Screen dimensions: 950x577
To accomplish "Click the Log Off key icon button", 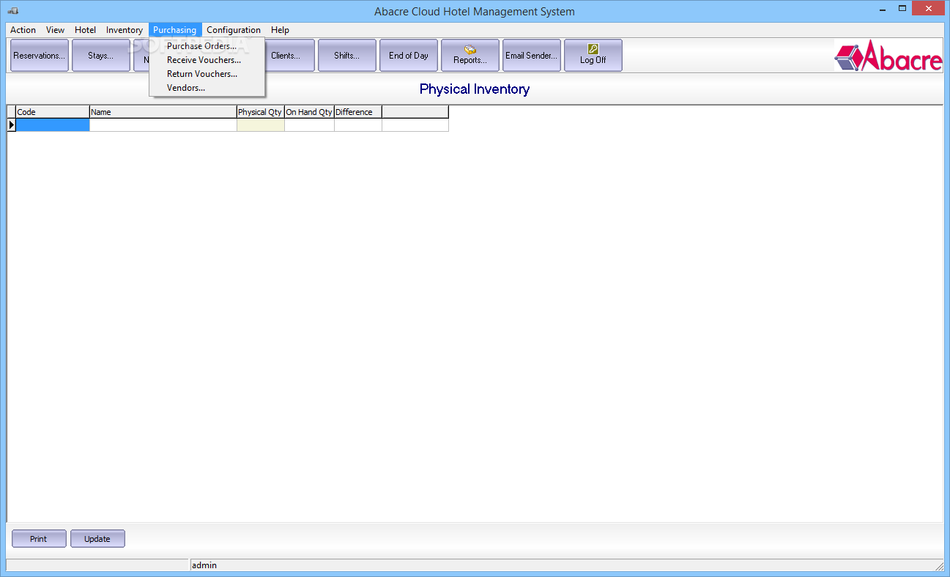I will pos(593,56).
